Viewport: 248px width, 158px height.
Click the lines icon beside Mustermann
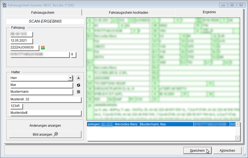79,92
